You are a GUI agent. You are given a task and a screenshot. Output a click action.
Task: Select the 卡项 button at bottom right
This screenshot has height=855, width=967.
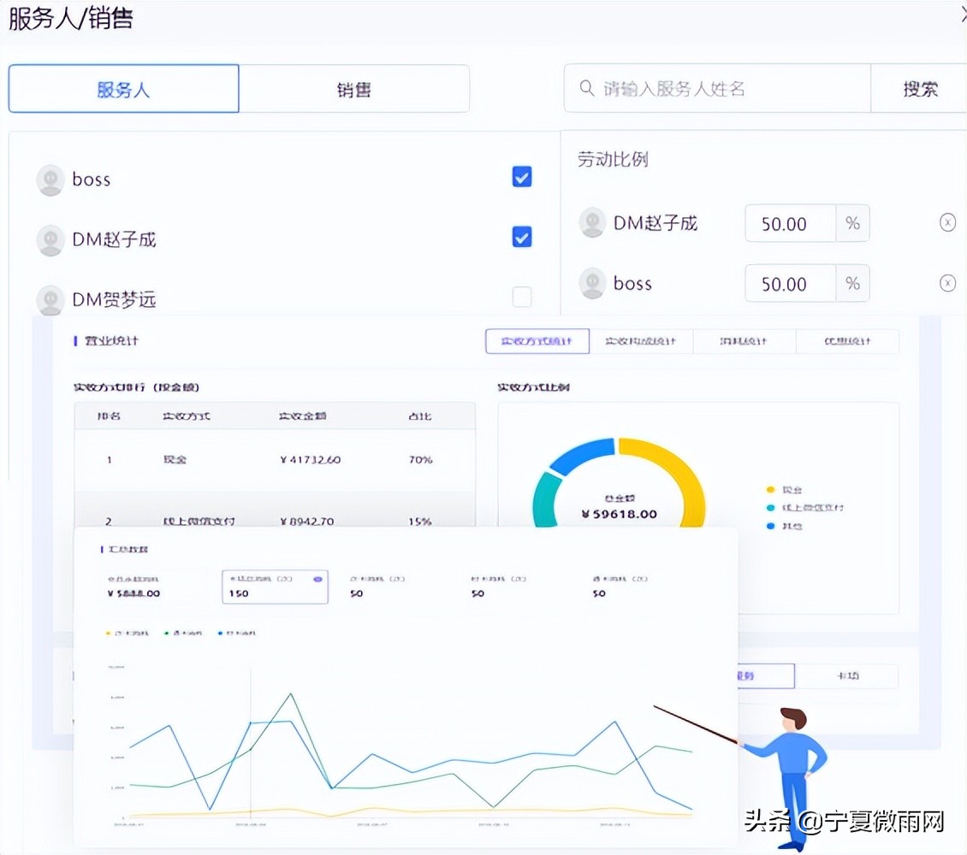[847, 675]
